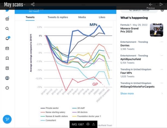The image size is (167, 128).
Task: Print IMG 1067 with printer icon
Action: tap(88, 124)
